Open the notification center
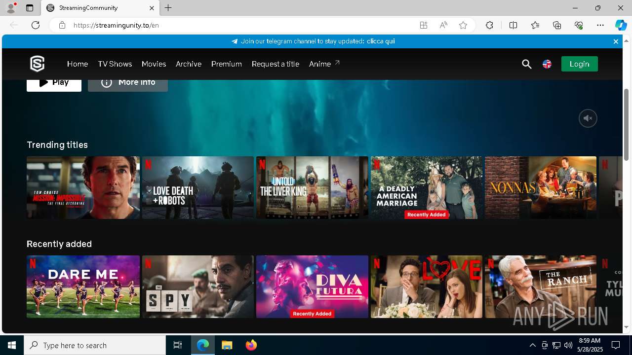Viewport: 632px width, 355px height. (616, 345)
